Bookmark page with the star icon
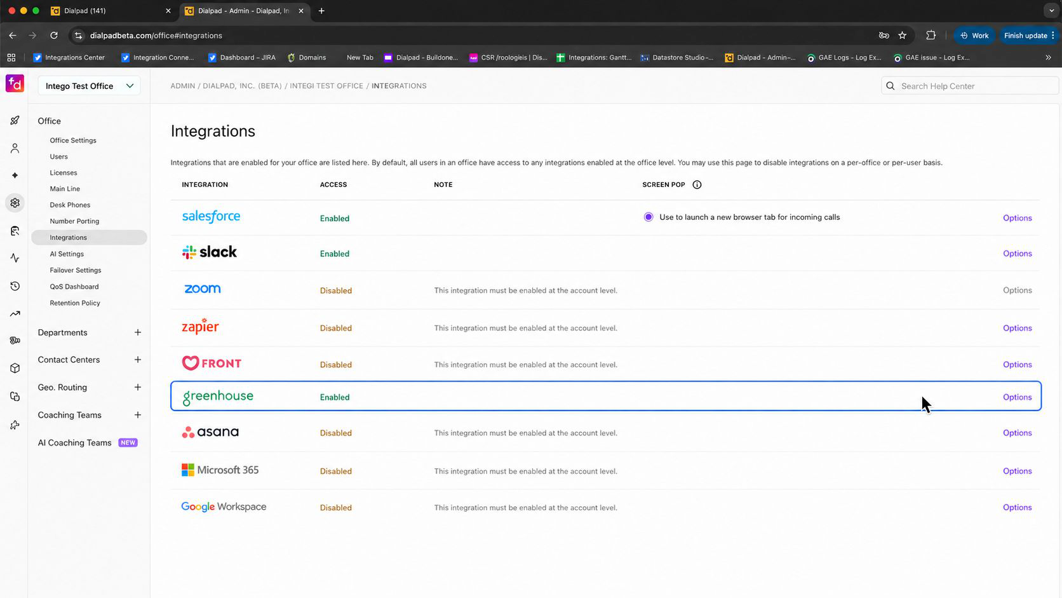1062x598 pixels. tap(903, 36)
